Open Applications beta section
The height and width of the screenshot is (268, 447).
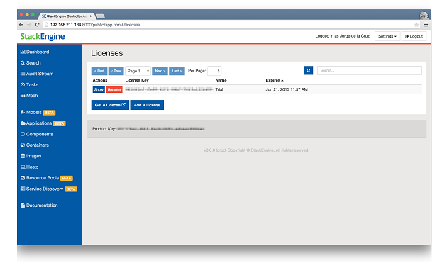43,123
